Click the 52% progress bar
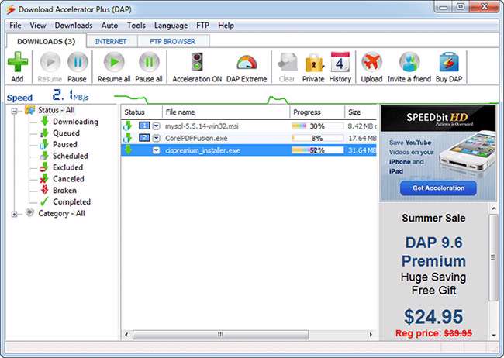 (317, 150)
